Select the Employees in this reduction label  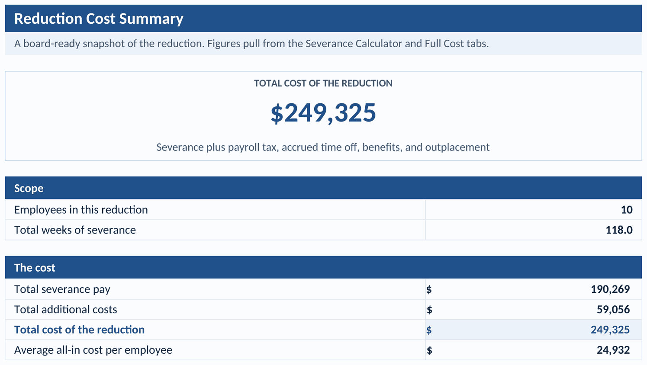click(x=81, y=210)
